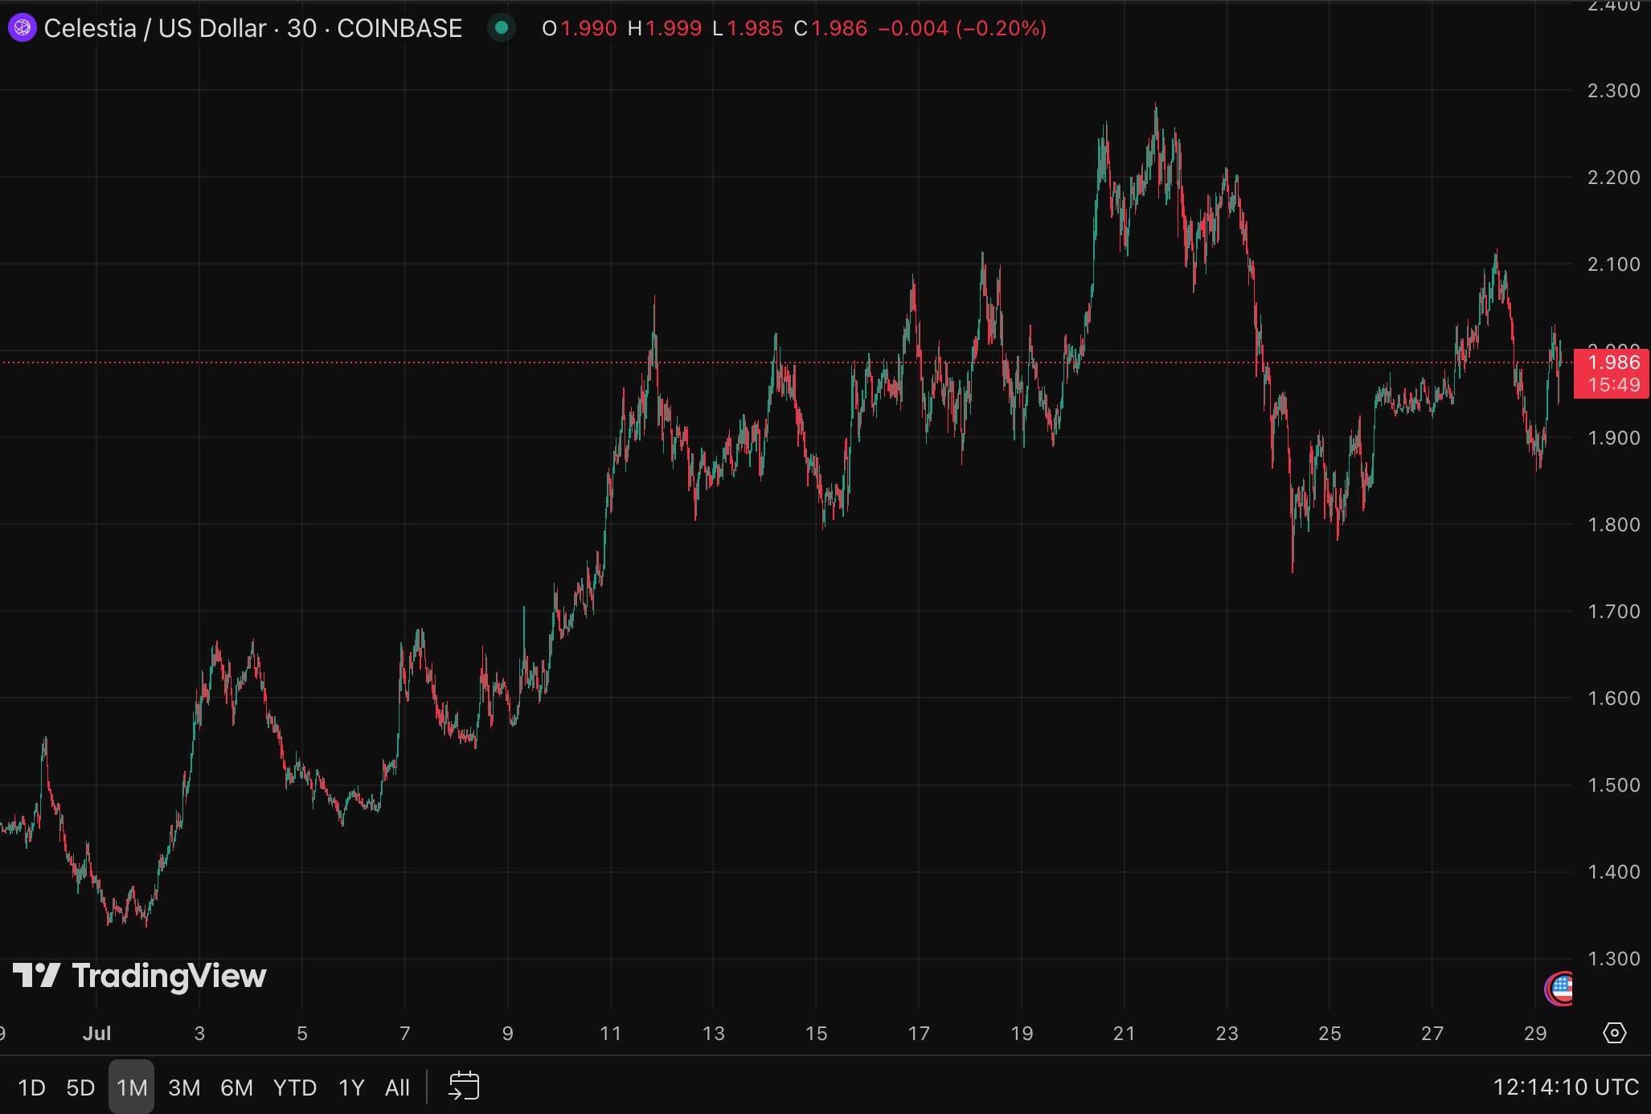The image size is (1651, 1114).
Task: Click the high value H1.999 in legend
Action: (665, 28)
